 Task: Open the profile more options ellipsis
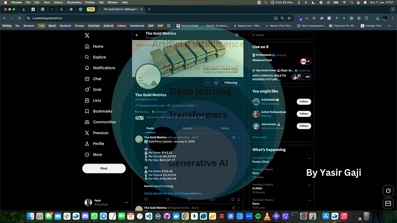(x=208, y=83)
